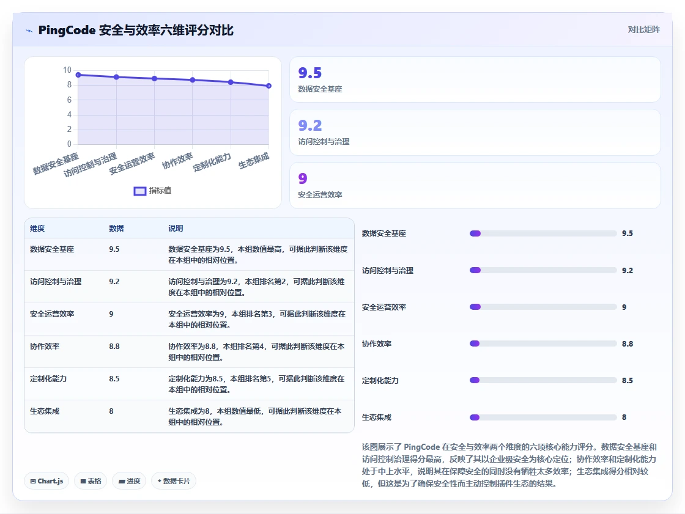Click the 对比矩阵 label in header
This screenshot has width=685, height=514.
[643, 30]
